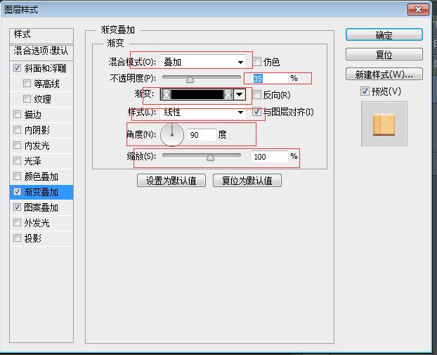The image size is (437, 355).
Task: Enable the 仿色 checkbox
Action: [258, 62]
